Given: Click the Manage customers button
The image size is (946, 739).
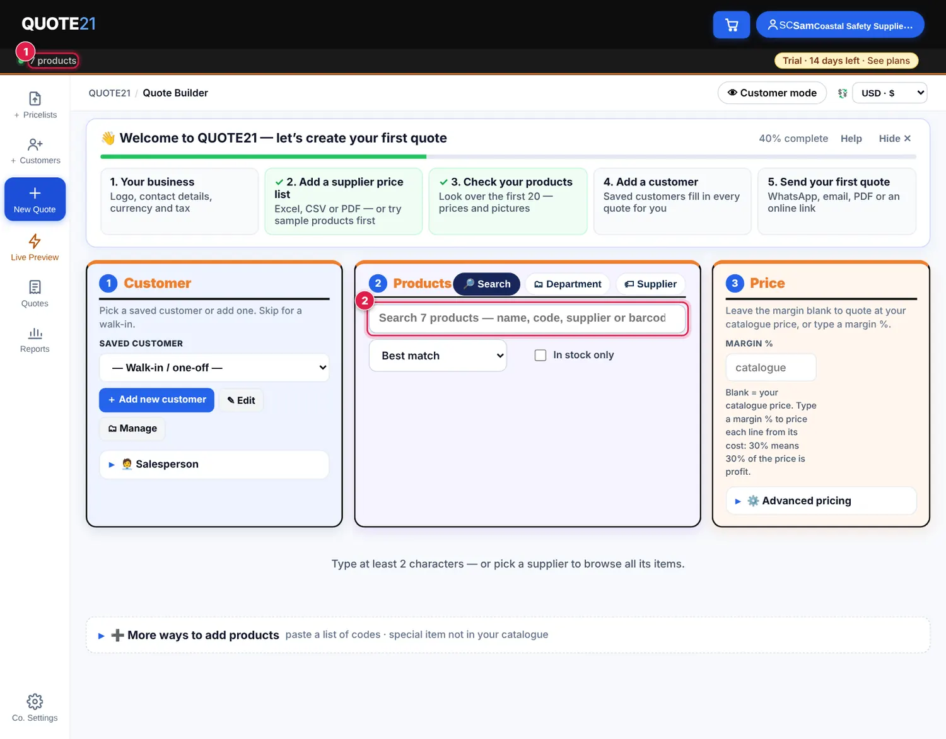Looking at the screenshot, I should point(132,428).
